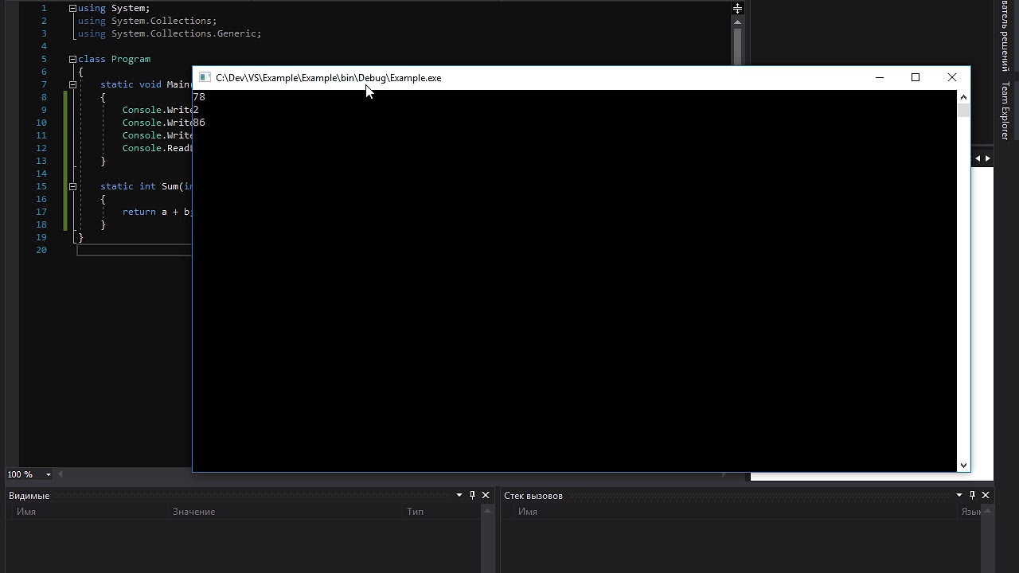The width and height of the screenshot is (1019, 573).
Task: Click the 'Program' class name in code
Action: tap(131, 59)
